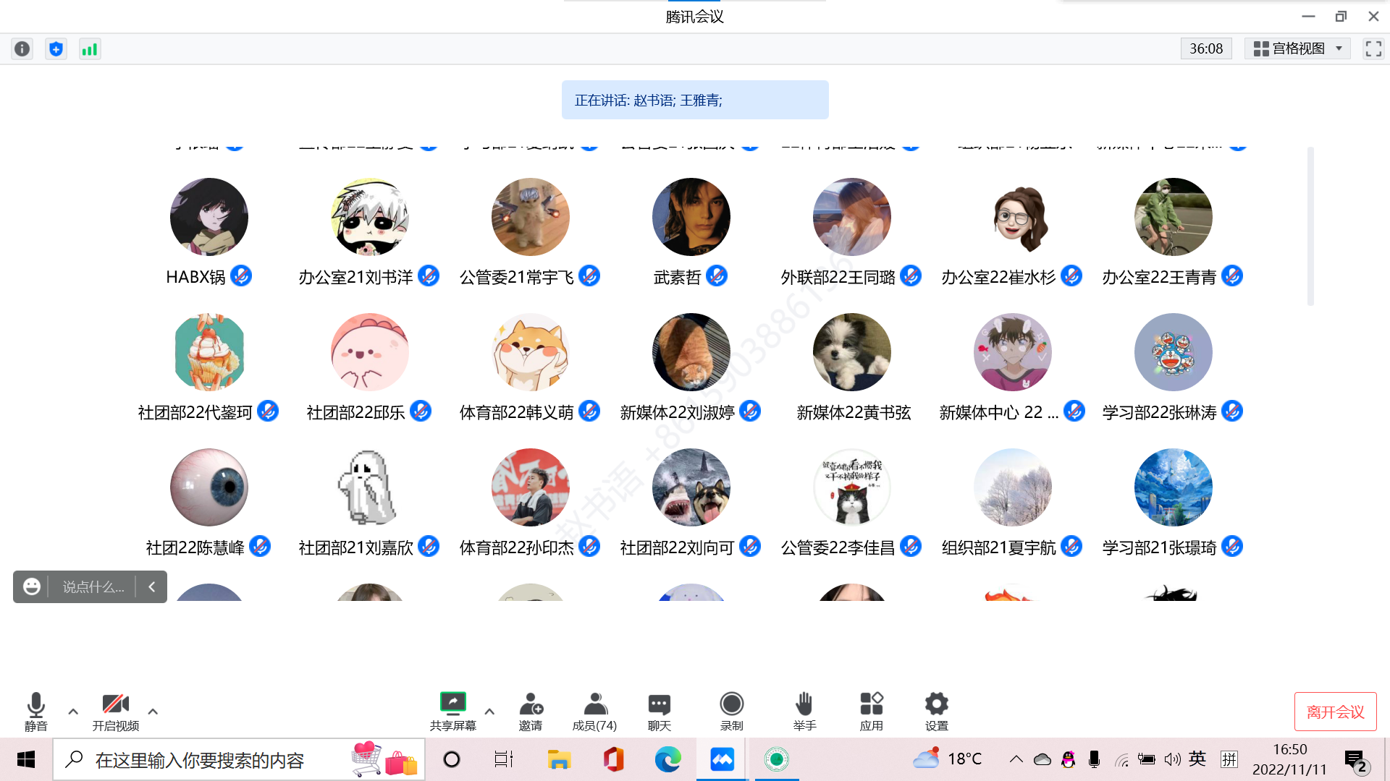Screen dimensions: 1390x781
Task: Expand video options arrow beside 开启视频
Action: [153, 712]
